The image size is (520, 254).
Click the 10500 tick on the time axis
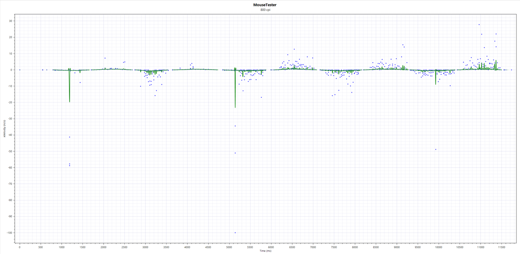pyautogui.click(x=460, y=247)
